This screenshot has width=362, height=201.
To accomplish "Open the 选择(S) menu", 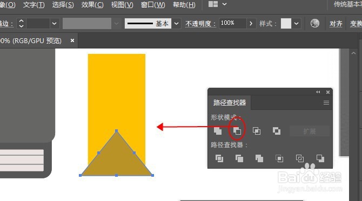I will click(x=63, y=5).
